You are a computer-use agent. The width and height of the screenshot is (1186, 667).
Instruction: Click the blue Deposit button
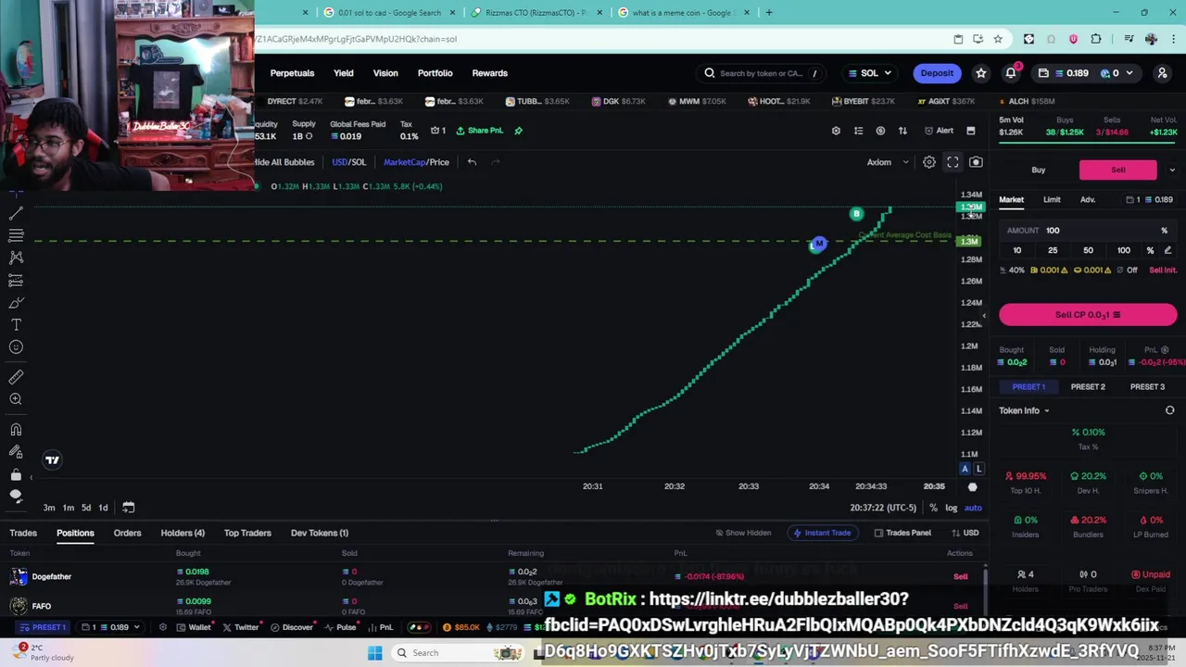937,73
